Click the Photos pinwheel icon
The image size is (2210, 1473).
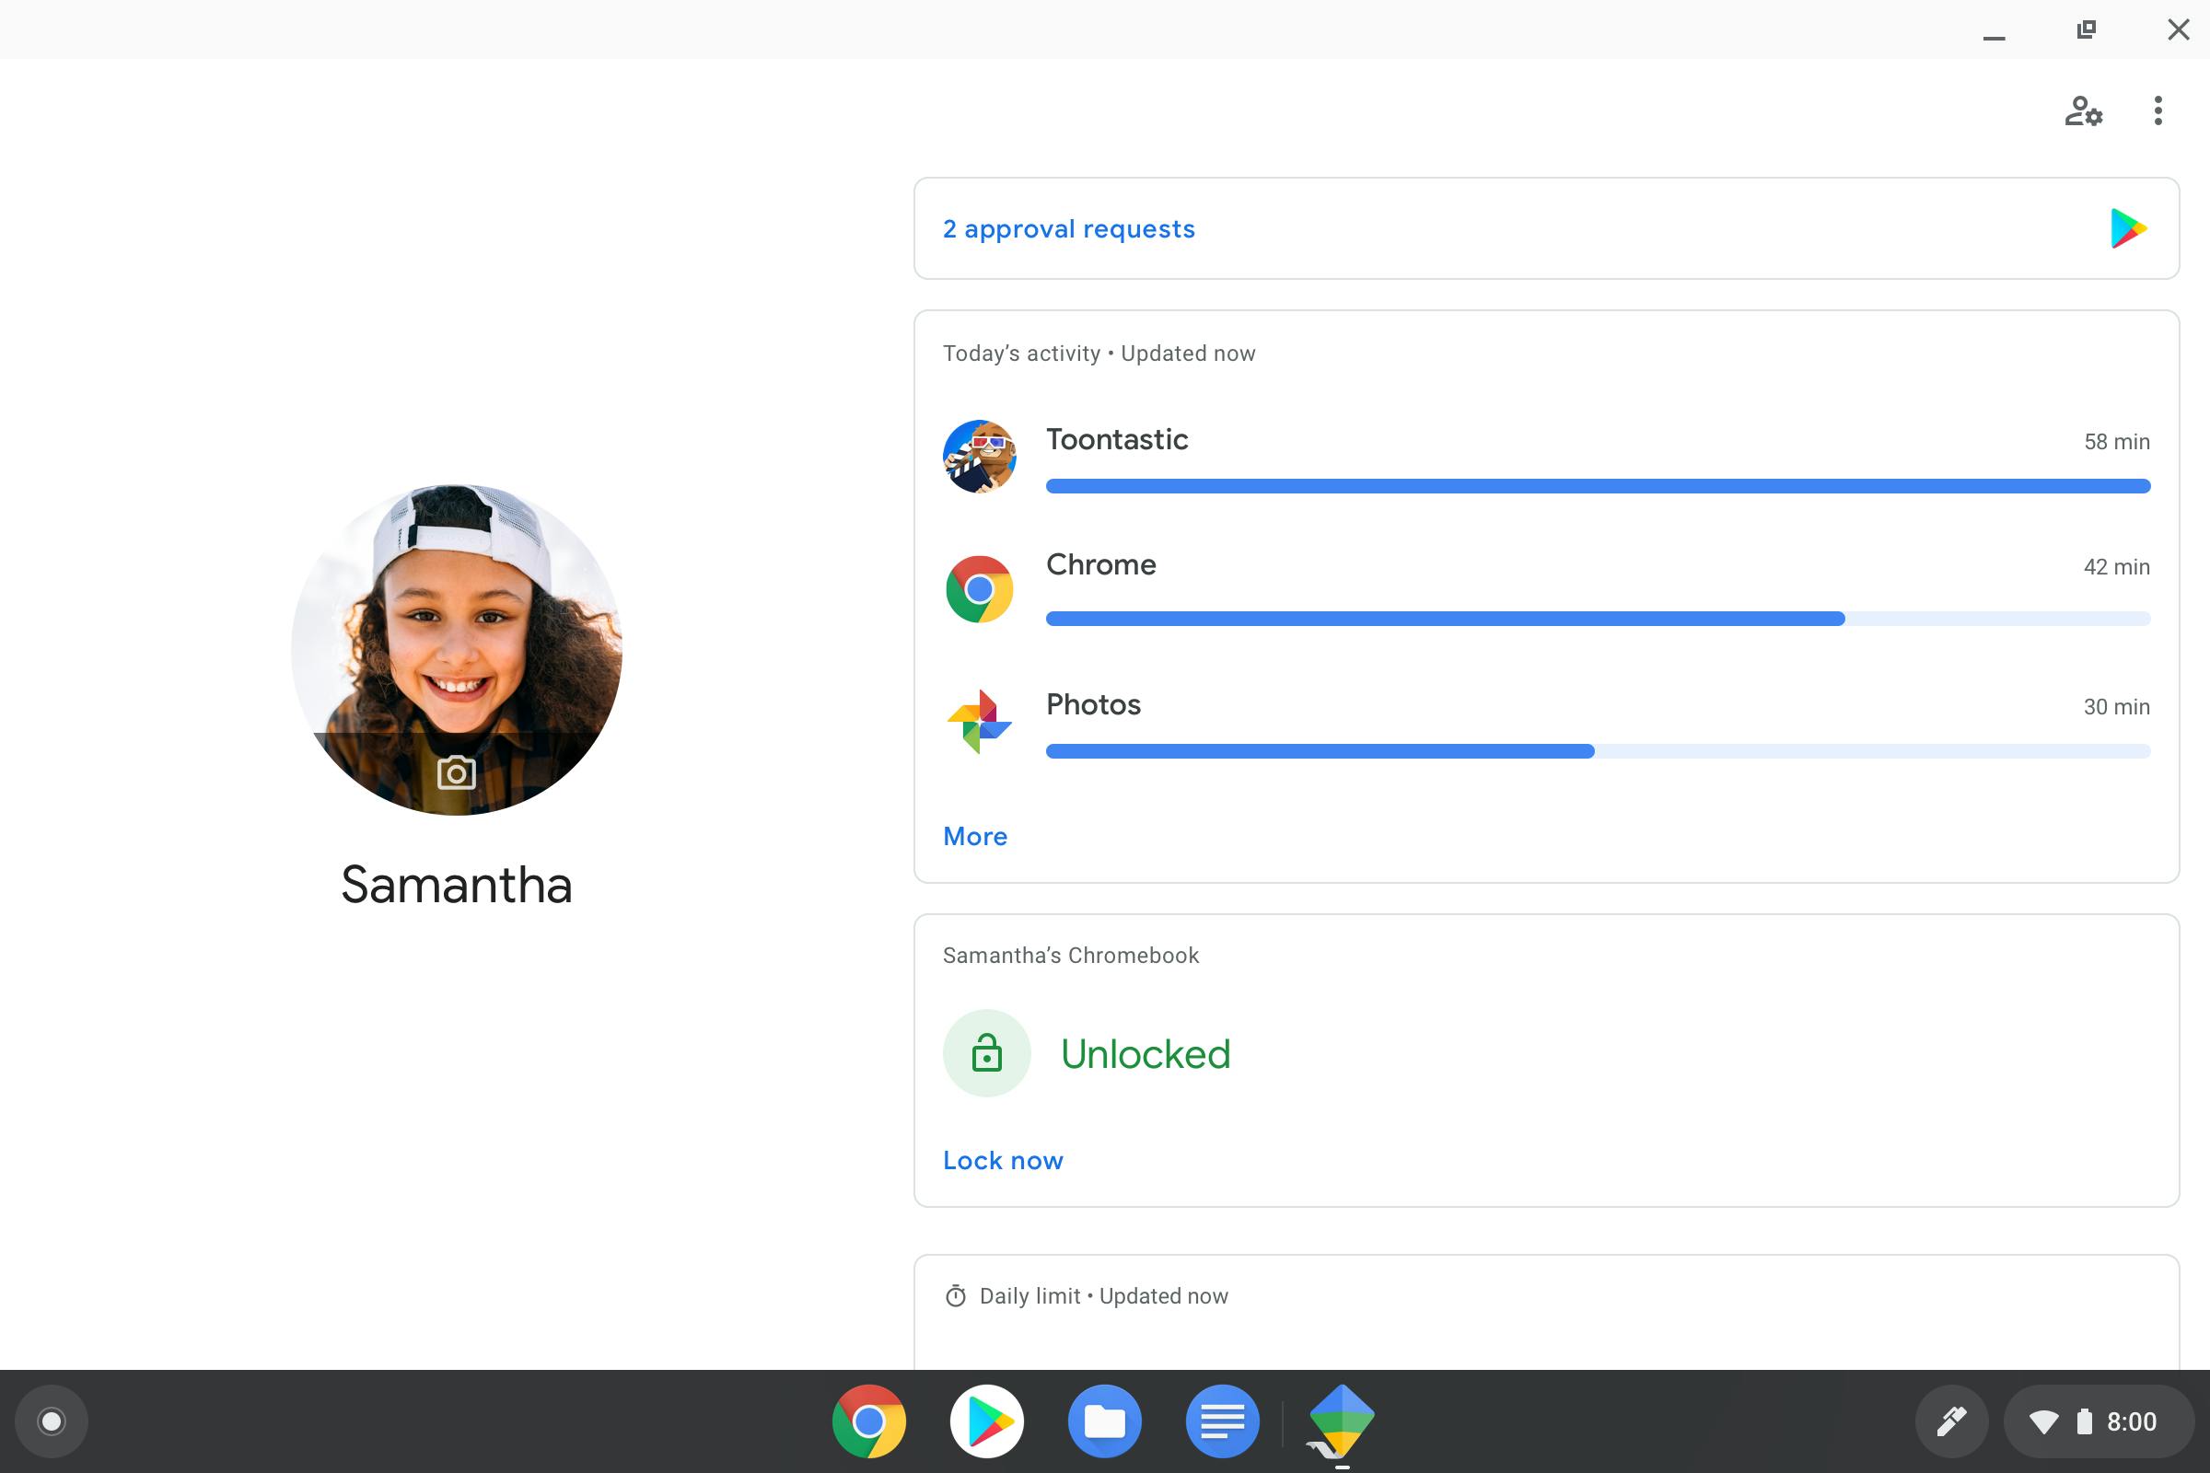[979, 722]
